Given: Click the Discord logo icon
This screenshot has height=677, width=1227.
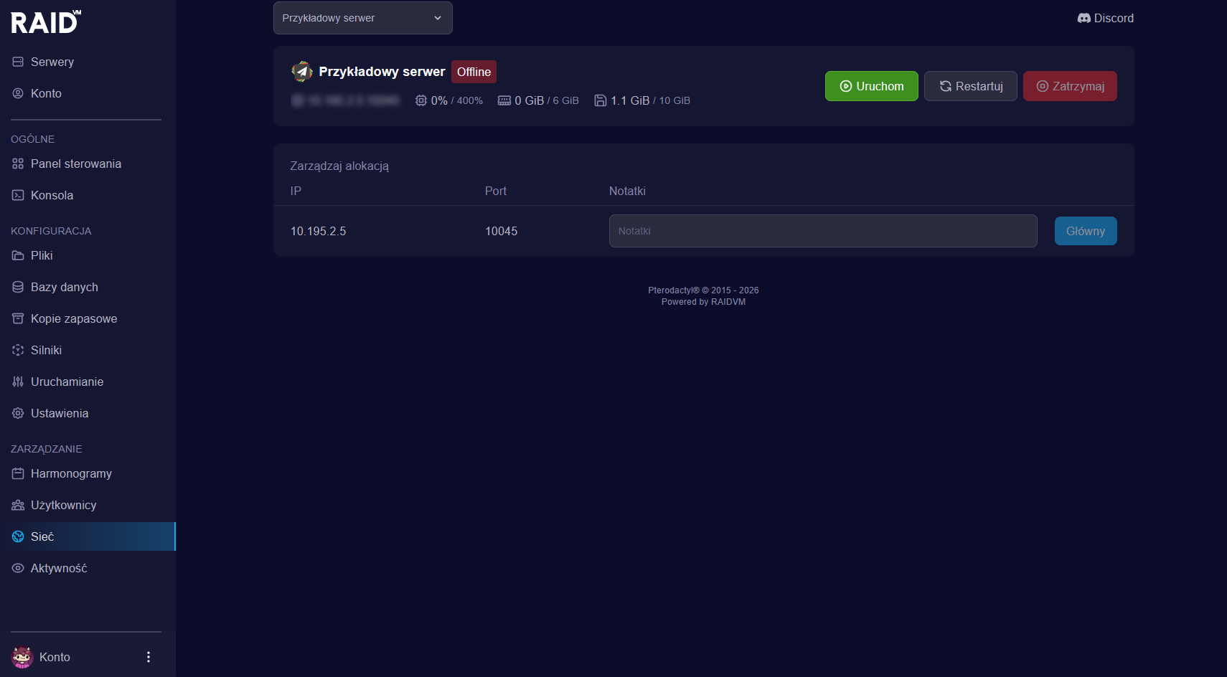Looking at the screenshot, I should [x=1084, y=18].
